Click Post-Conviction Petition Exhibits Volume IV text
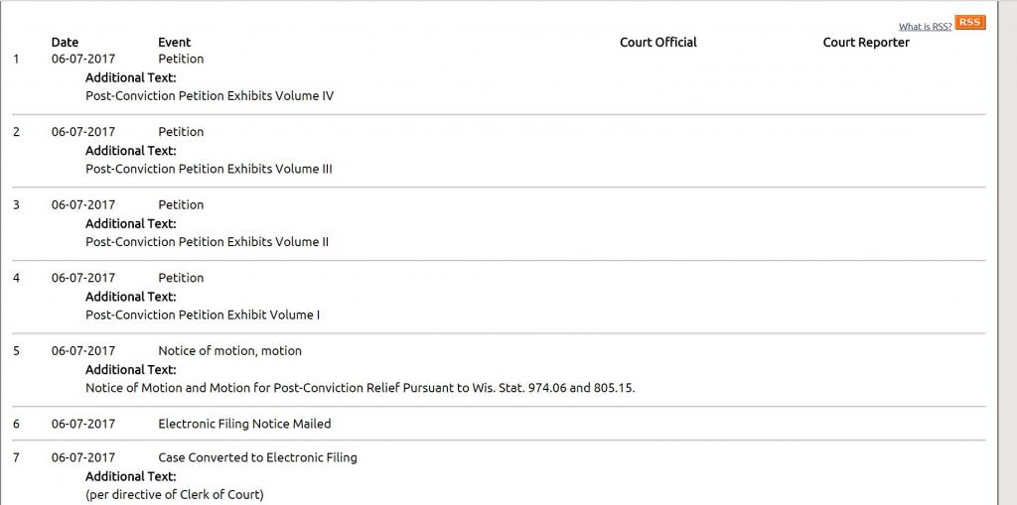The height and width of the screenshot is (505, 1017). 210,96
